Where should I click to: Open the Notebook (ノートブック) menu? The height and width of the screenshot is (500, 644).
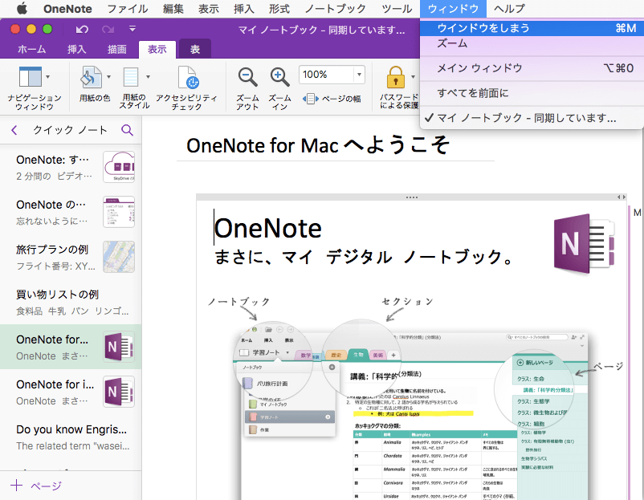click(336, 9)
